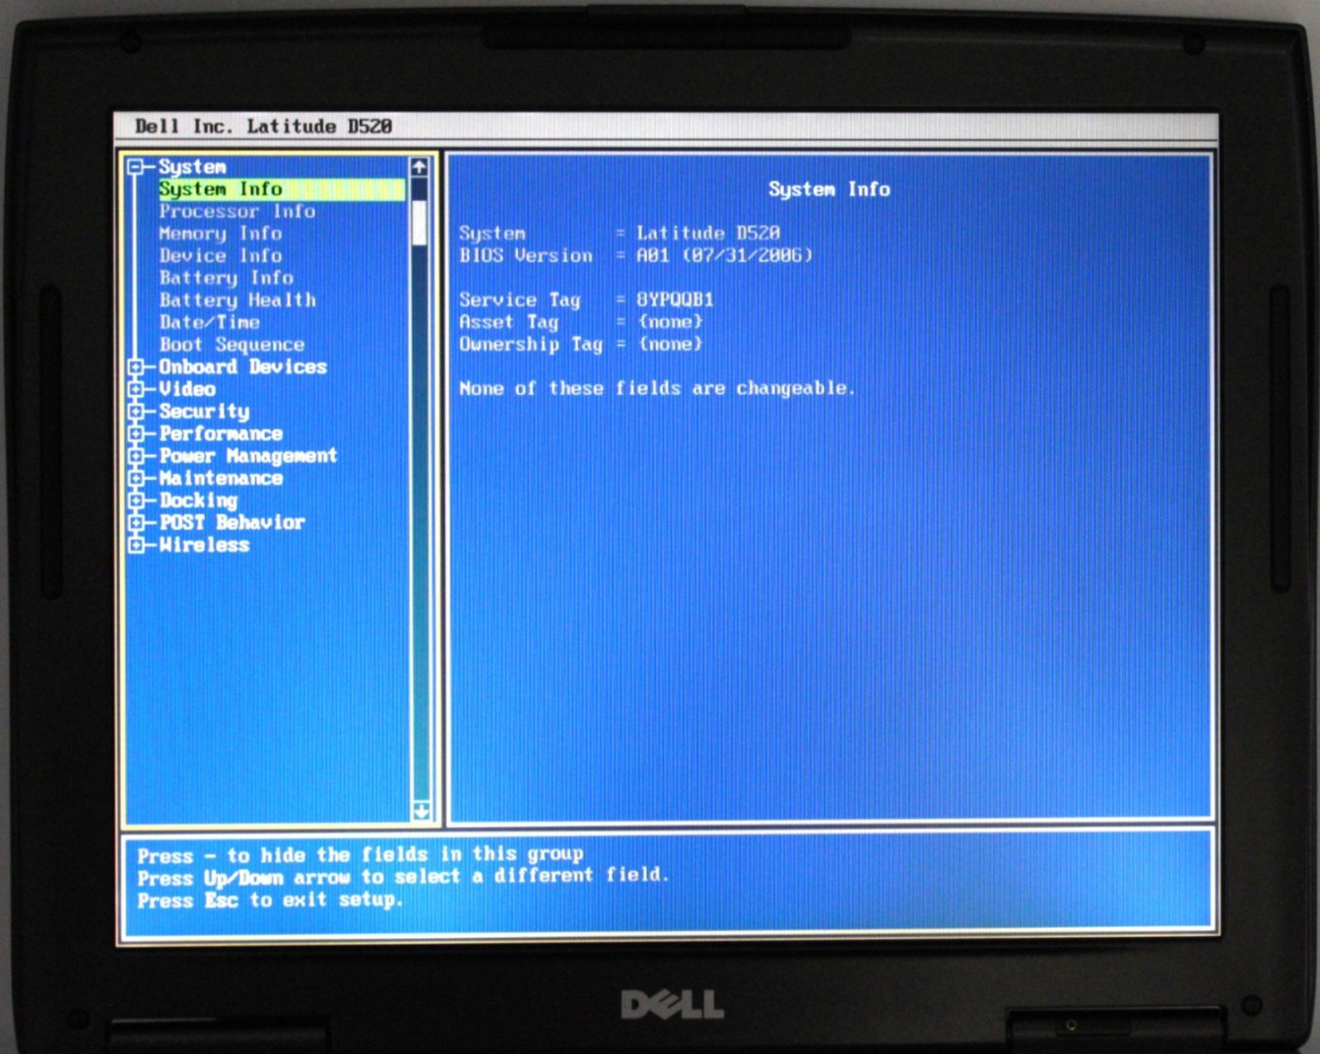Select the Performance label

click(221, 433)
